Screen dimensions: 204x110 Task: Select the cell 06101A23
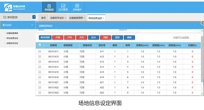click(54, 93)
